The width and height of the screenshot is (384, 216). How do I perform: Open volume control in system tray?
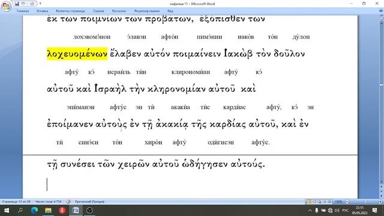coord(337,211)
